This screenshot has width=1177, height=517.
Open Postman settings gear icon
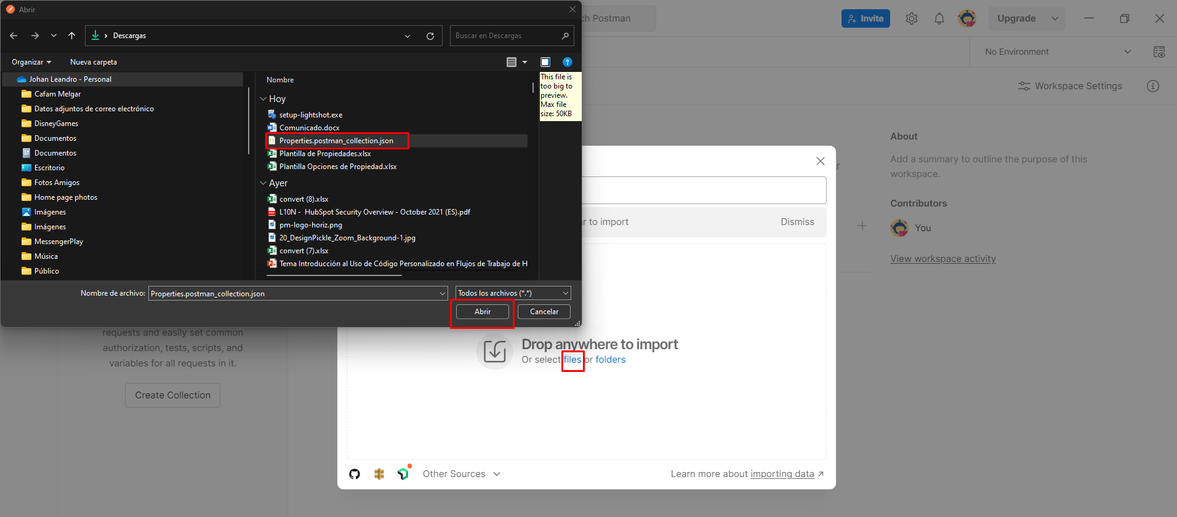912,18
